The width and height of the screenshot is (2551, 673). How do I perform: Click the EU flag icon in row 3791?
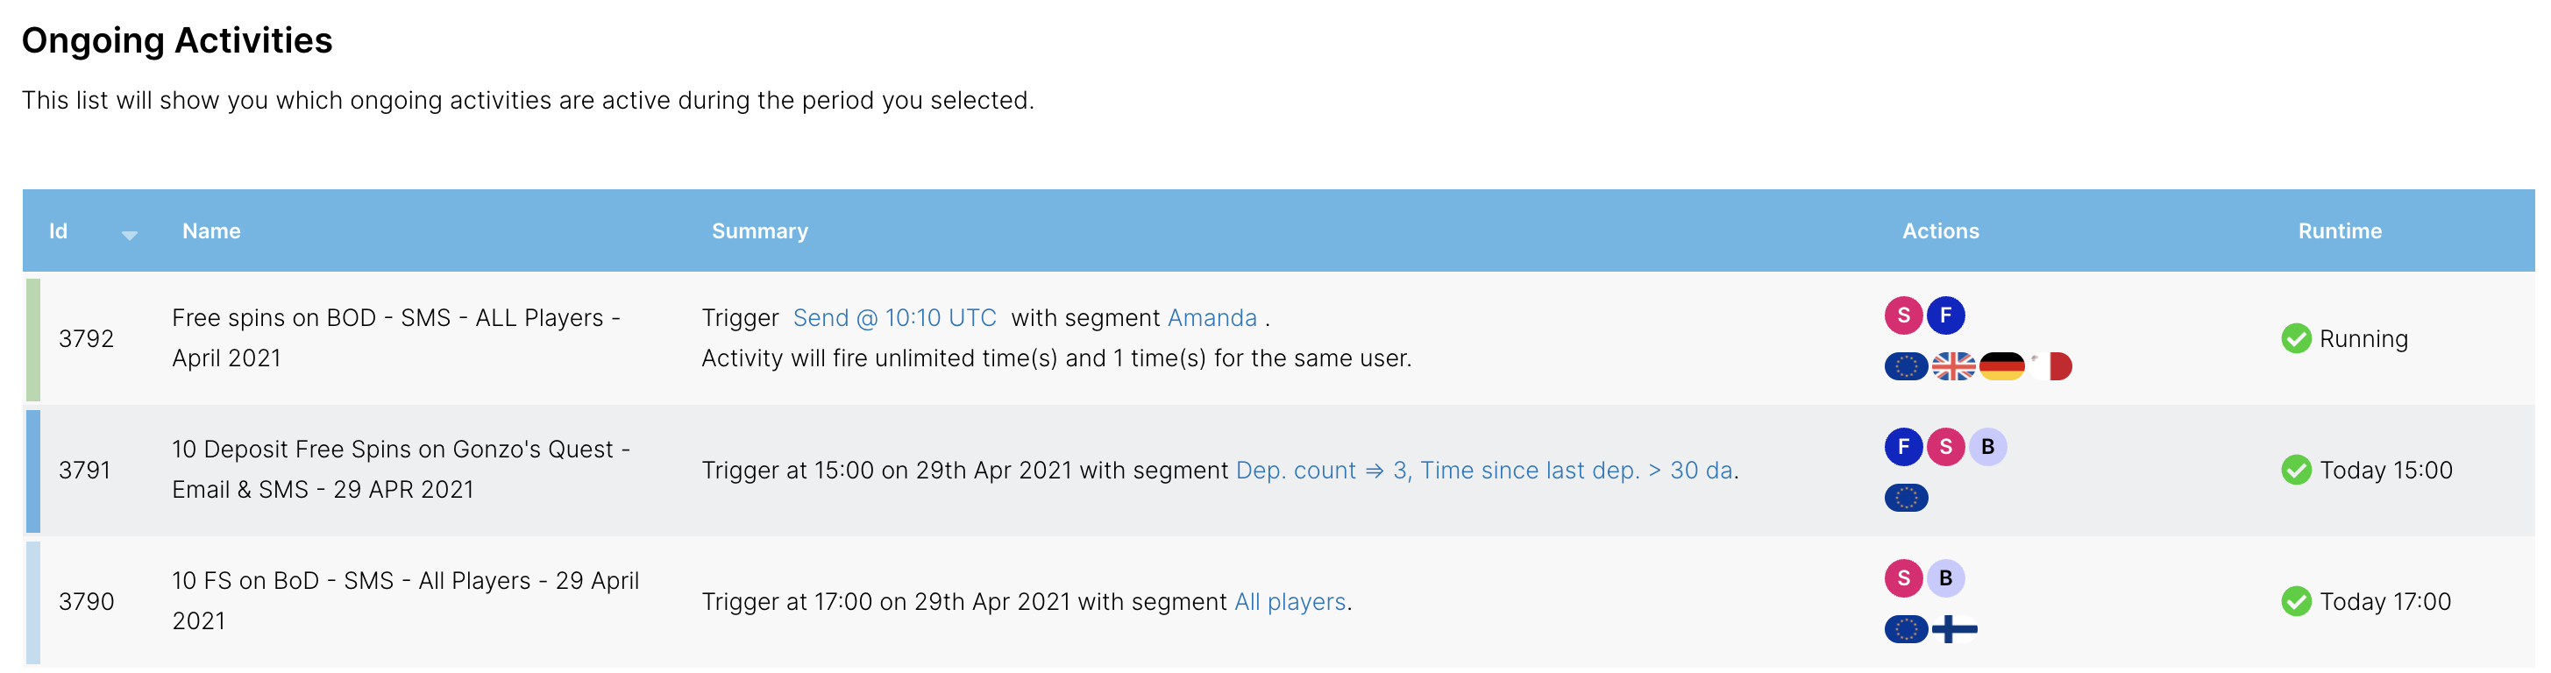(x=1905, y=498)
